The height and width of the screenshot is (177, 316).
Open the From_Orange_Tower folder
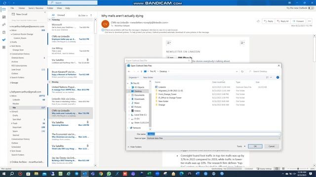click(x=167, y=94)
